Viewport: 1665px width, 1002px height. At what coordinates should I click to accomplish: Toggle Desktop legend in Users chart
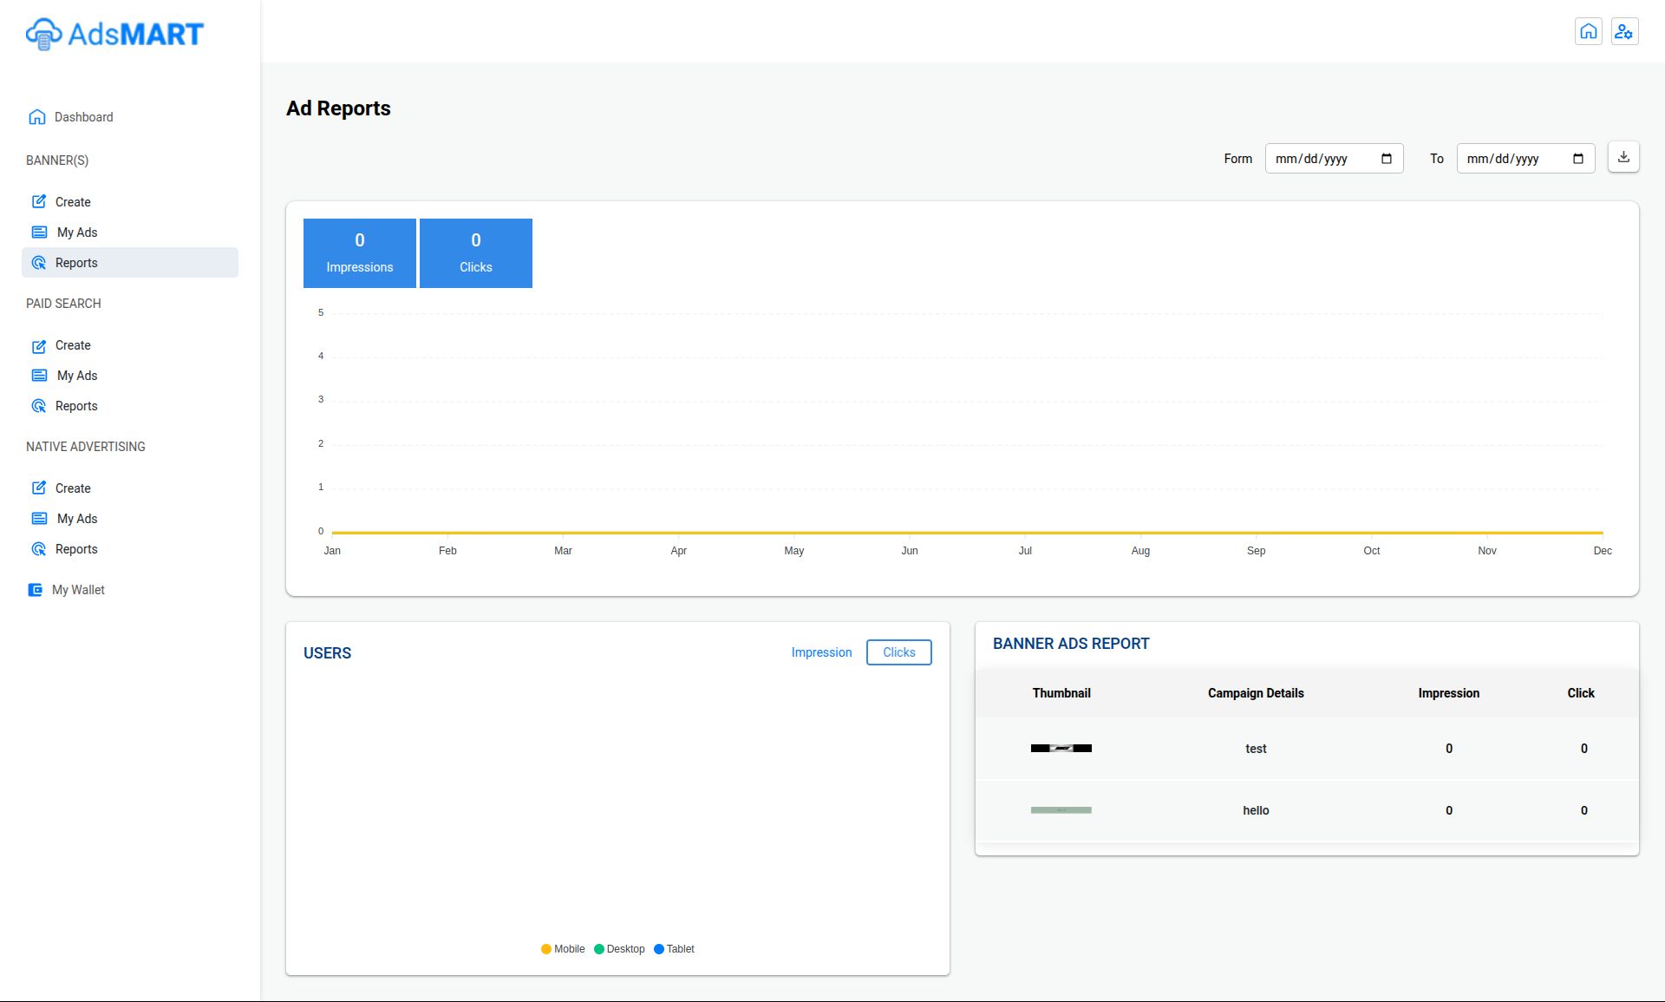(619, 949)
